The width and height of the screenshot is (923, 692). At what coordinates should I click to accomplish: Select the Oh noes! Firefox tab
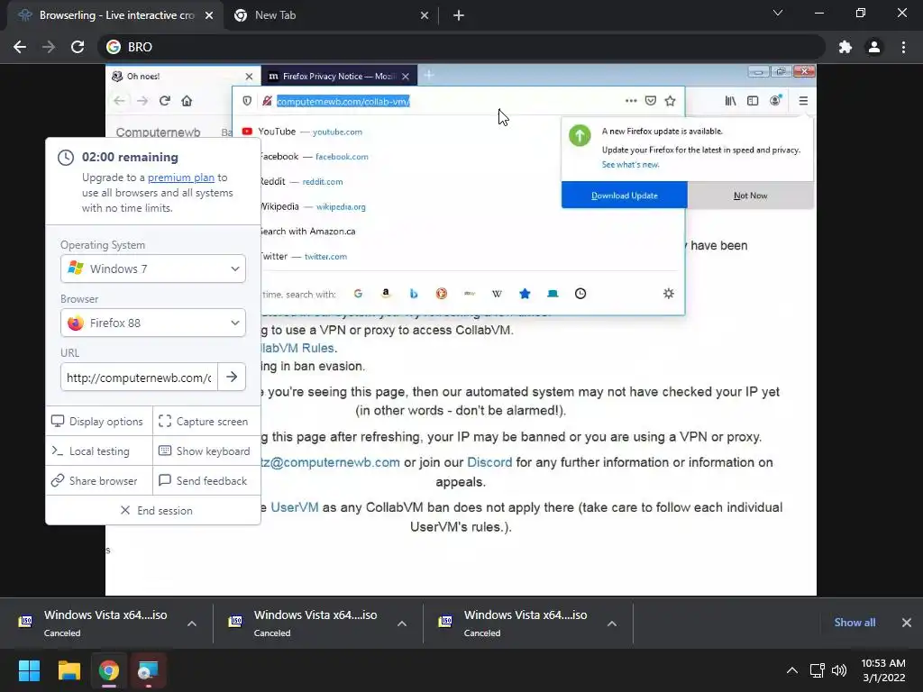click(182, 77)
